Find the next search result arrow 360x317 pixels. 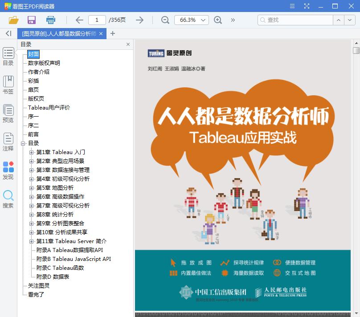click(349, 20)
